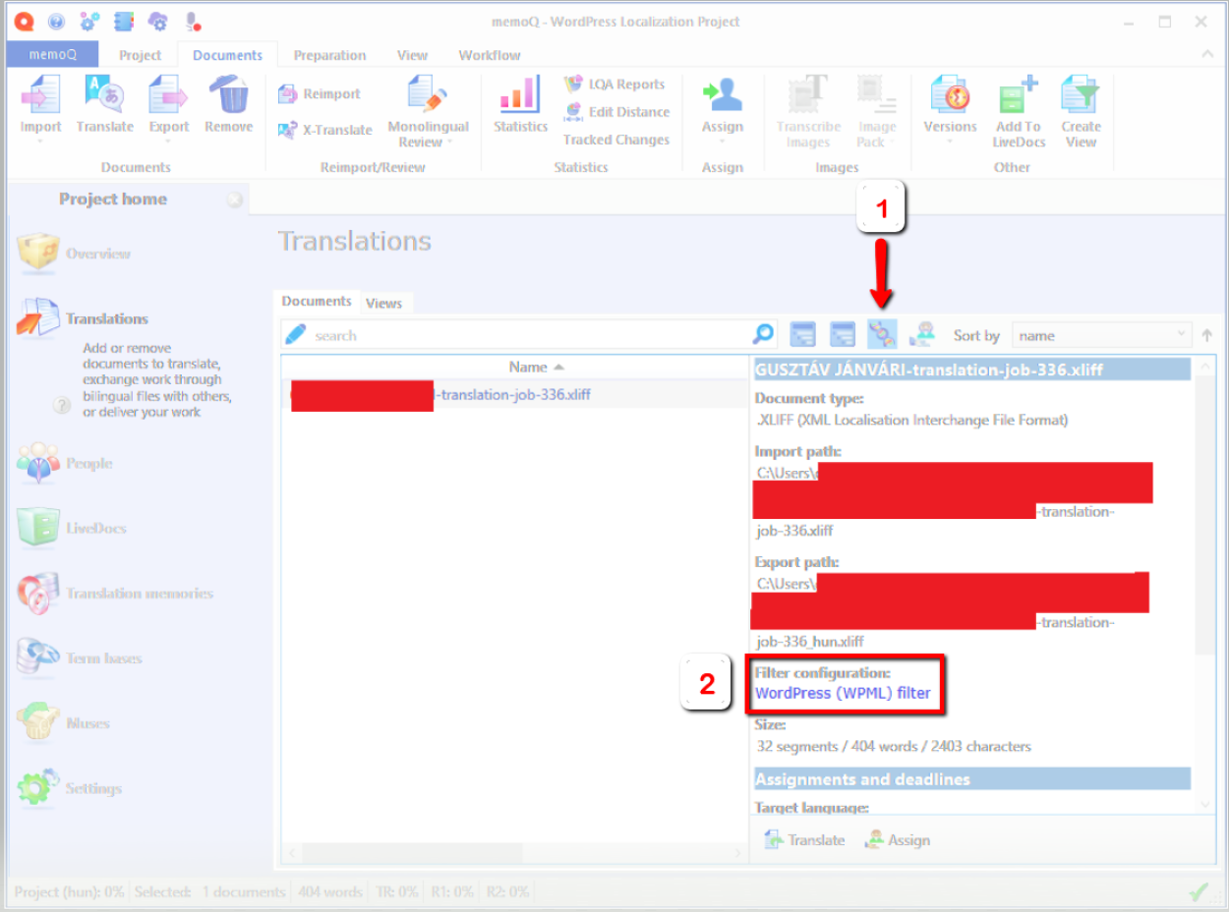Viewport: 1229px width, 912px height.
Task: Click the search magnifier icon
Action: tap(763, 335)
